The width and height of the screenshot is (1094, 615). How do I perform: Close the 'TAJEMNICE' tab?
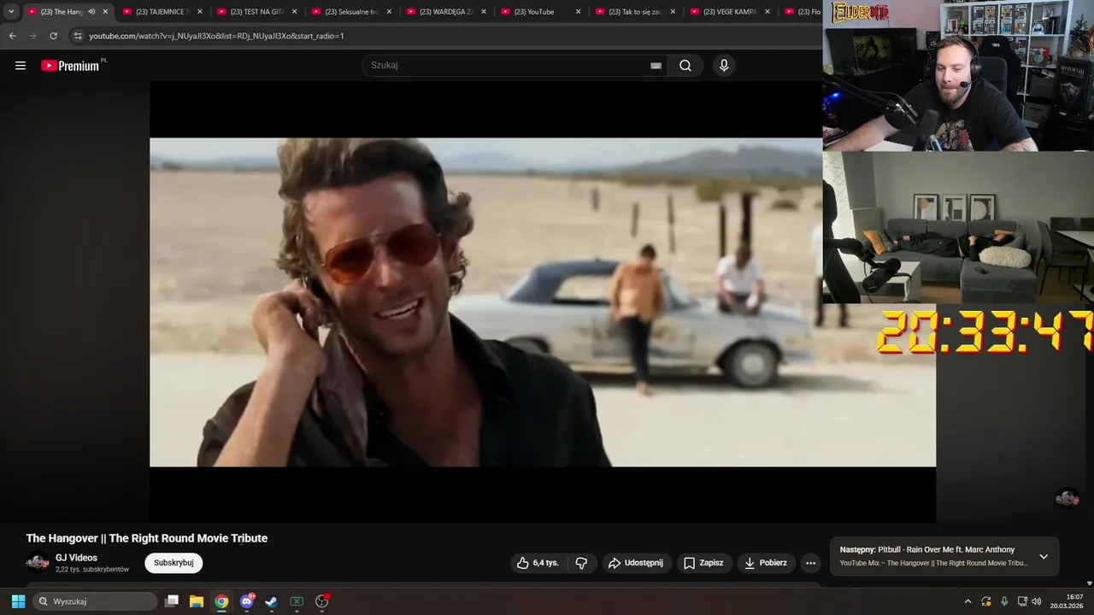pos(200,12)
